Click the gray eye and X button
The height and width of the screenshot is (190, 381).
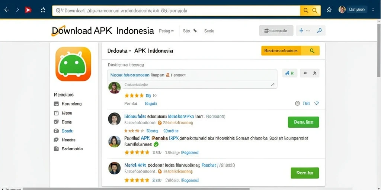310,73
